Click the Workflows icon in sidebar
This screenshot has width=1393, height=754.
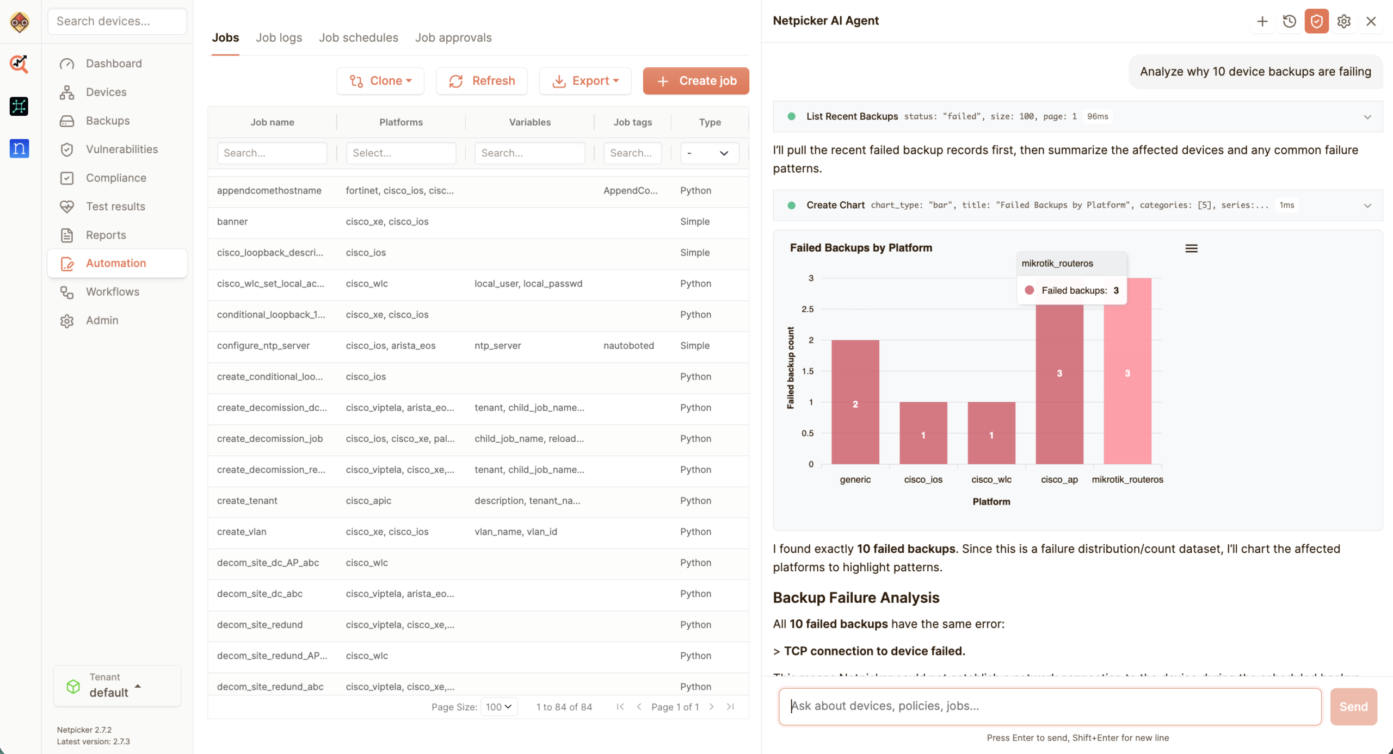pyautogui.click(x=67, y=292)
